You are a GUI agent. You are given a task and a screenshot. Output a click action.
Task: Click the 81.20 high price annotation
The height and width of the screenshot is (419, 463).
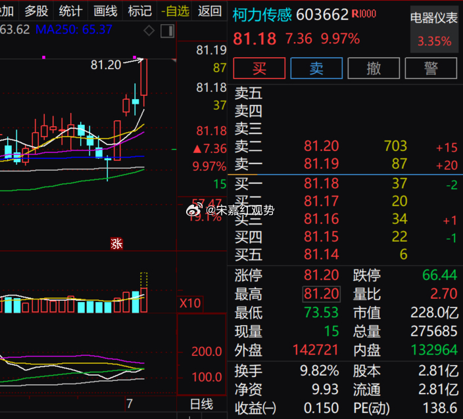(x=106, y=65)
